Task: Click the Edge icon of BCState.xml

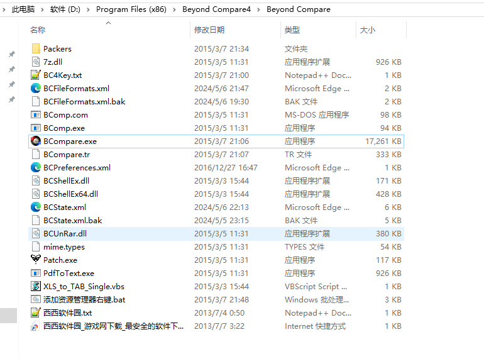Action: tap(36, 207)
